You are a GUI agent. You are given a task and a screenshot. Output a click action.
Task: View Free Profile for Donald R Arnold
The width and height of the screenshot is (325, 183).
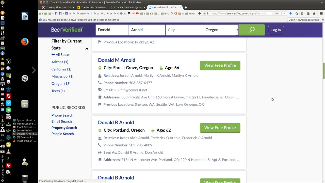220,128
